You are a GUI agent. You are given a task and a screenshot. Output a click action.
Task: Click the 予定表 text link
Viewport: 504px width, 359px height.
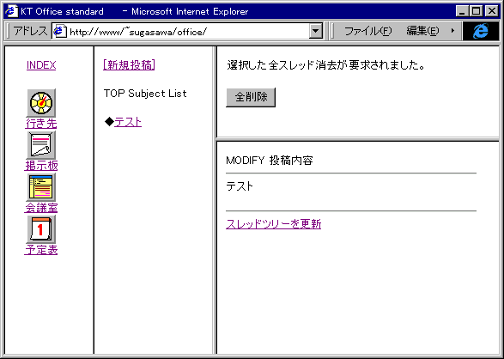[41, 250]
